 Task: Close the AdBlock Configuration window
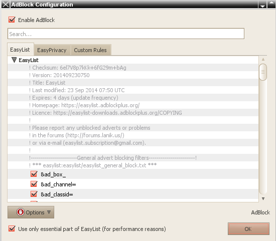(x=6, y=4)
